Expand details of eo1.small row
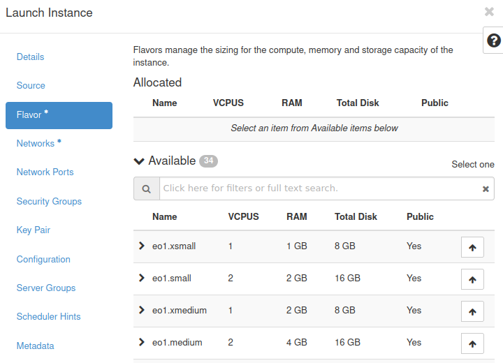The image size is (503, 363). coord(142,278)
